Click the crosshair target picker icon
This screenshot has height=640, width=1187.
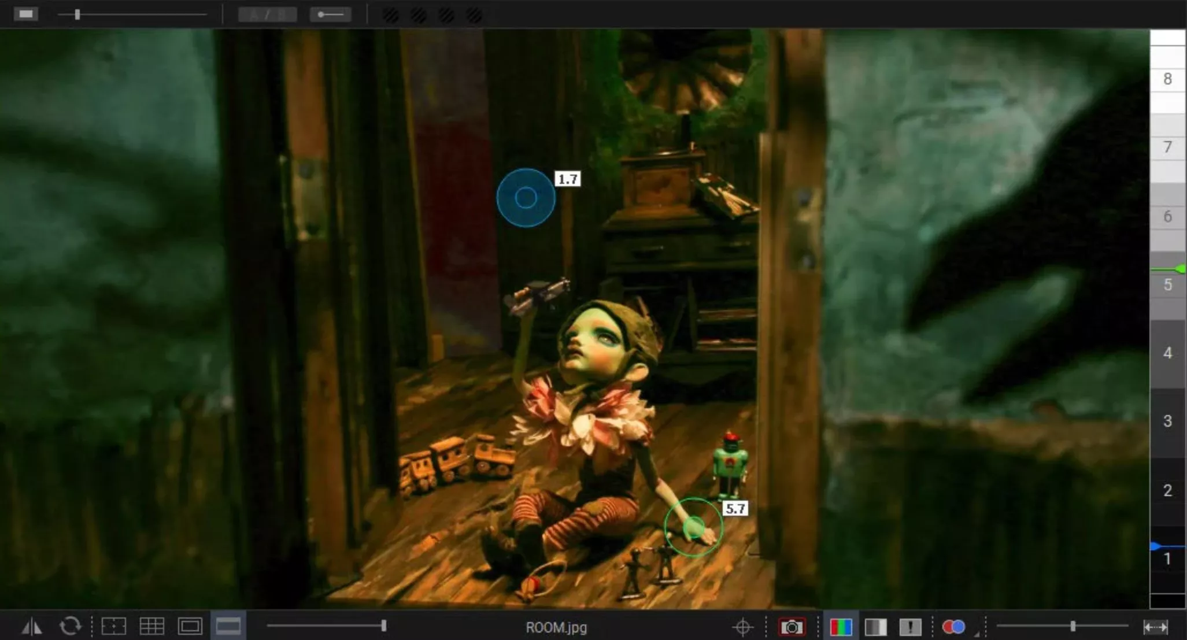743,627
